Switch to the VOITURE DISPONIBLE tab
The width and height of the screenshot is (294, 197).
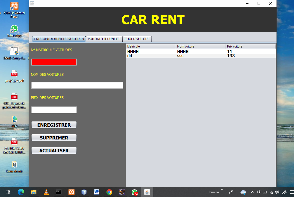104,39
